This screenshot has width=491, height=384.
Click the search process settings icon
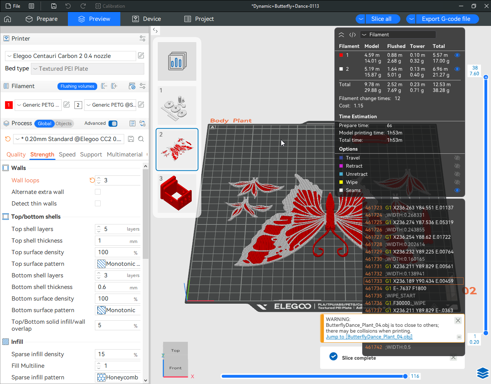141,139
